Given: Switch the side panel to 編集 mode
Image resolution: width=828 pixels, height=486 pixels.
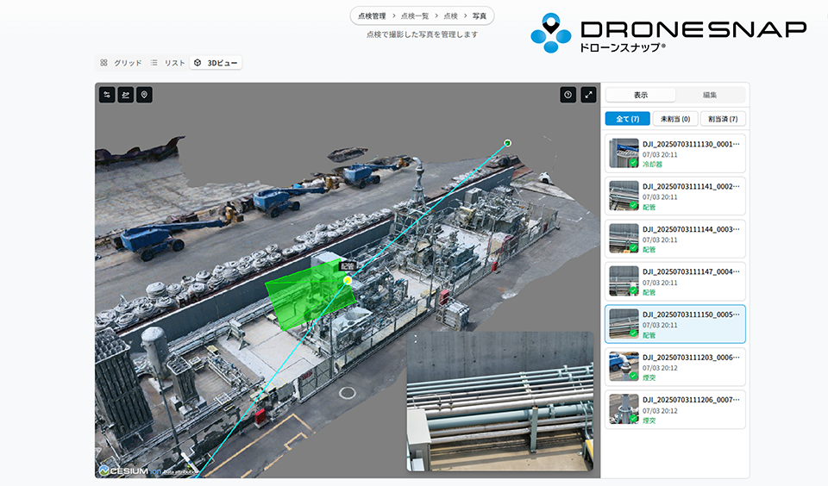Looking at the screenshot, I should 710,95.
